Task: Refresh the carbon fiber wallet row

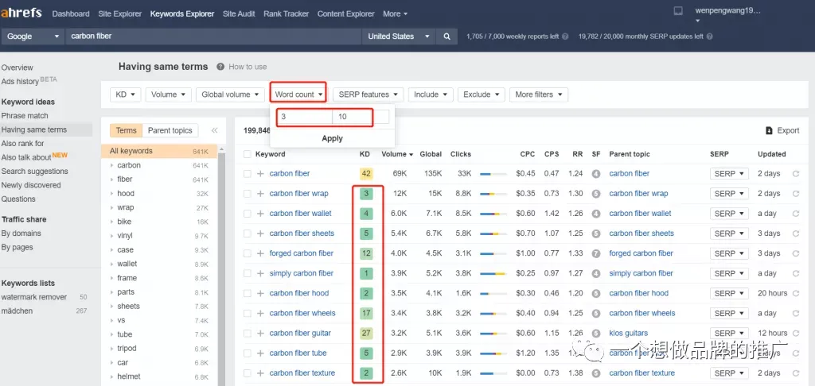Action: (x=795, y=214)
